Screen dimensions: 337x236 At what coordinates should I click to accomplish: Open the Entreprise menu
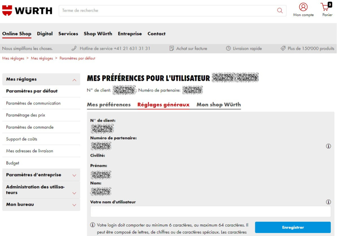tap(130, 34)
